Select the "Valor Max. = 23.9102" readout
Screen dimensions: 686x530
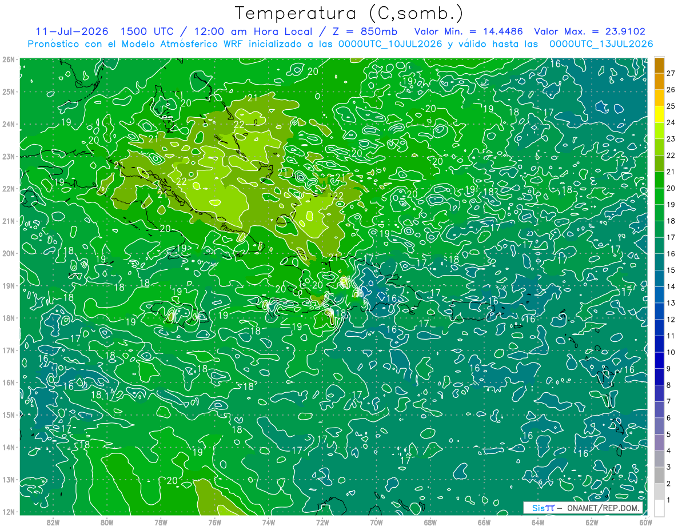point(590,31)
